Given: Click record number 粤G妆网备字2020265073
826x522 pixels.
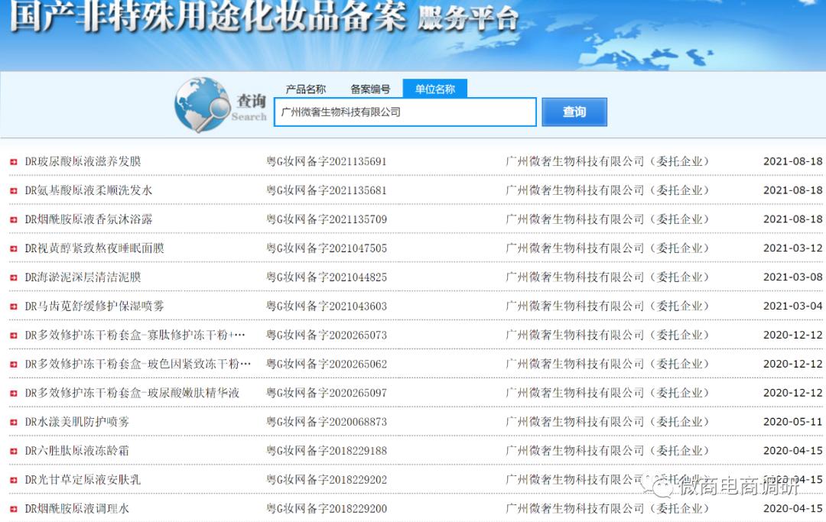Looking at the screenshot, I should (x=327, y=336).
